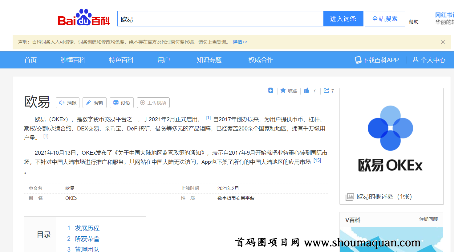Open the 知识专题 menu item
Image resolution: width=454 pixels, height=252 pixels.
coord(209,60)
